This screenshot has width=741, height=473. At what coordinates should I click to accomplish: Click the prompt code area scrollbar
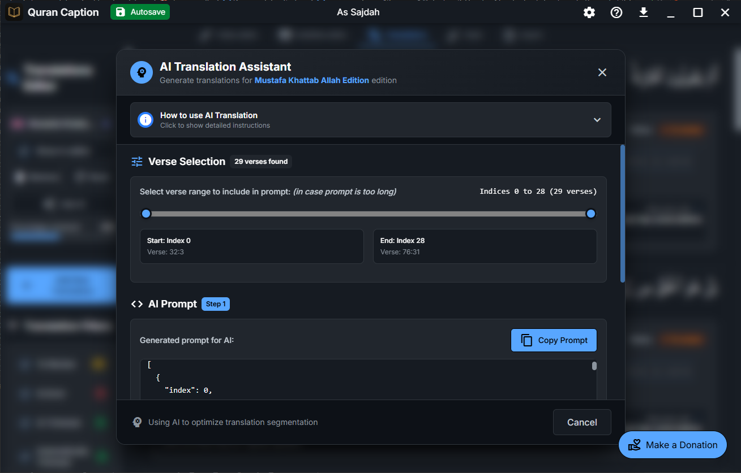(x=594, y=366)
